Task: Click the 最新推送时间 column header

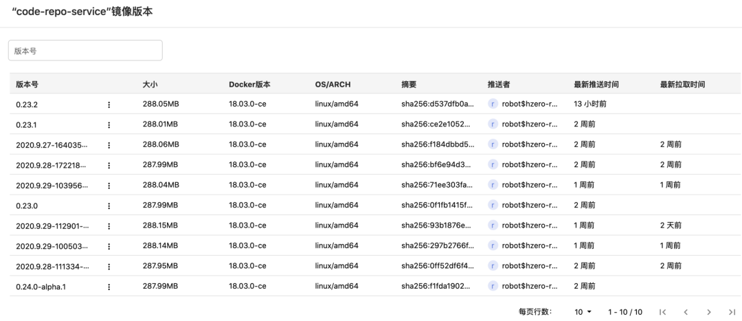Action: click(596, 85)
